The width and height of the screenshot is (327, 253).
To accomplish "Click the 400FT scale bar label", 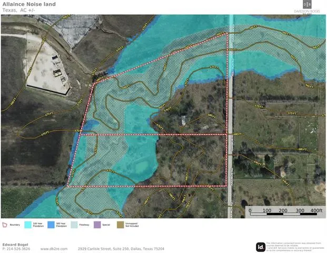I will [x=316, y=211].
